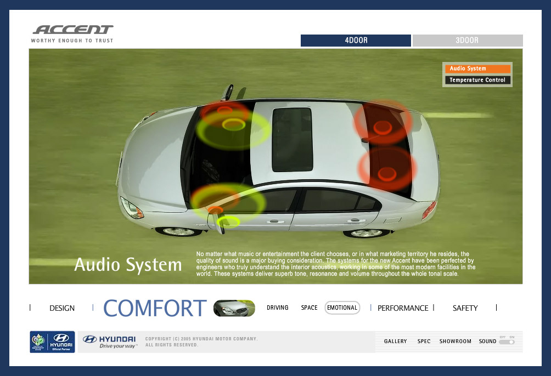Select the Temperature Control option
551x376 pixels.
[x=477, y=80]
